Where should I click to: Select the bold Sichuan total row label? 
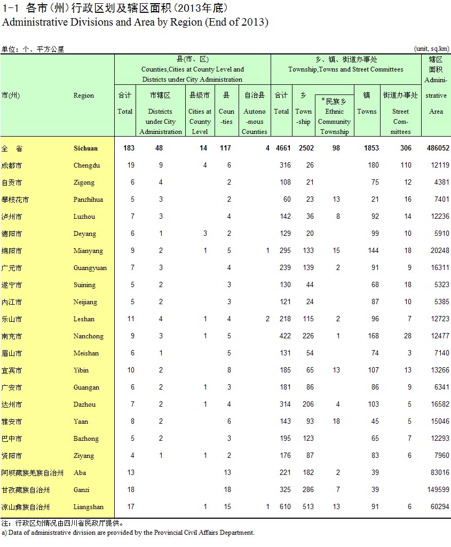point(85,148)
